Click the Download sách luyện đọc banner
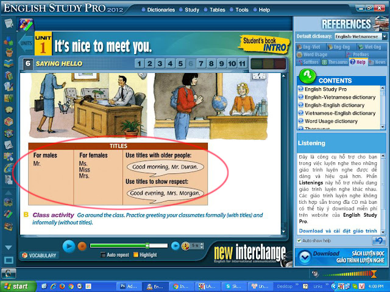The width and height of the screenshot is (390, 292). [x=341, y=257]
